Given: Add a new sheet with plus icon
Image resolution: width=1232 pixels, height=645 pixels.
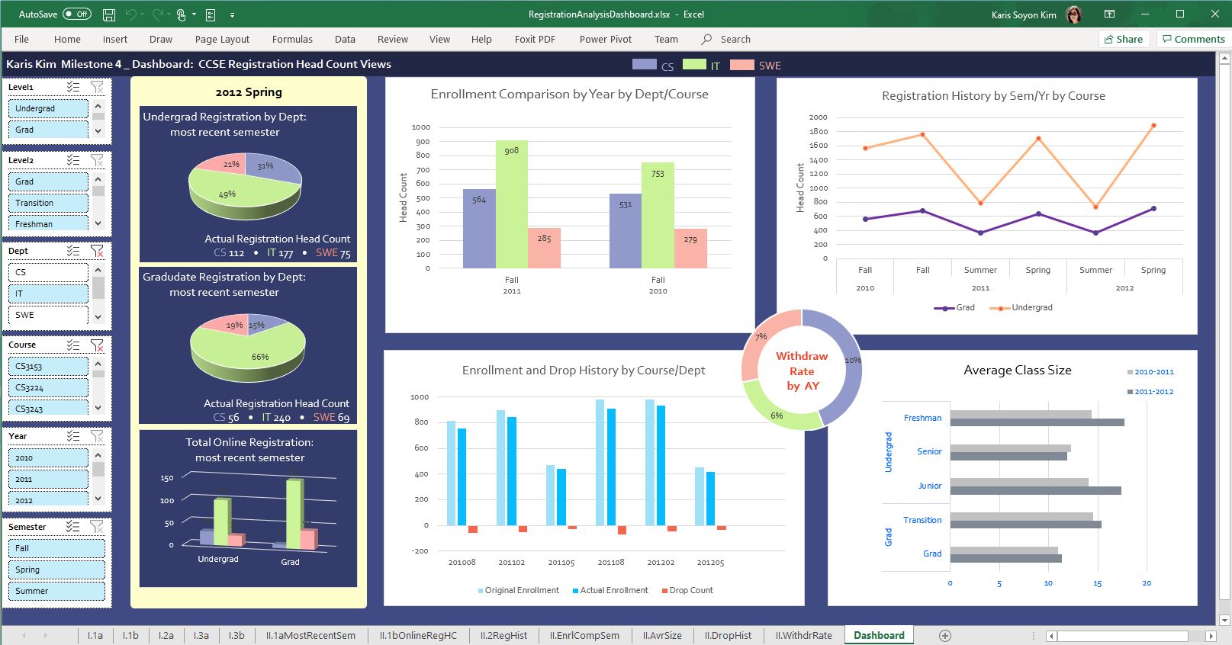Looking at the screenshot, I should point(944,635).
